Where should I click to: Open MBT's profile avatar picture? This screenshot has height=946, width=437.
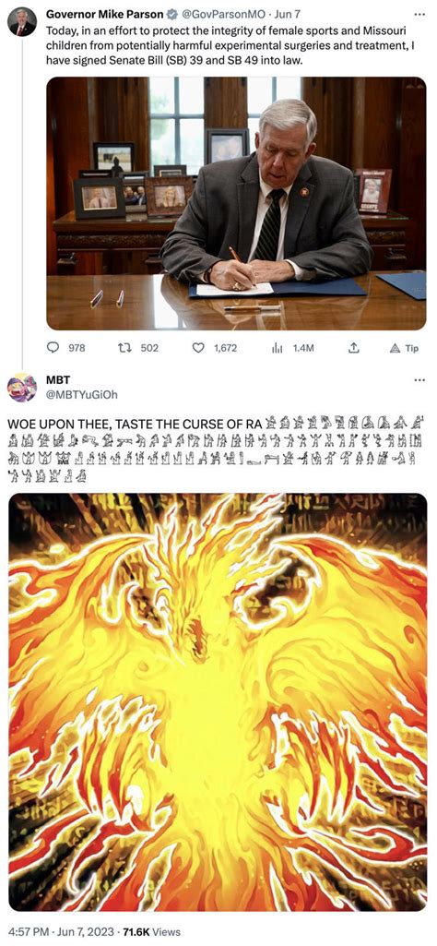22,388
